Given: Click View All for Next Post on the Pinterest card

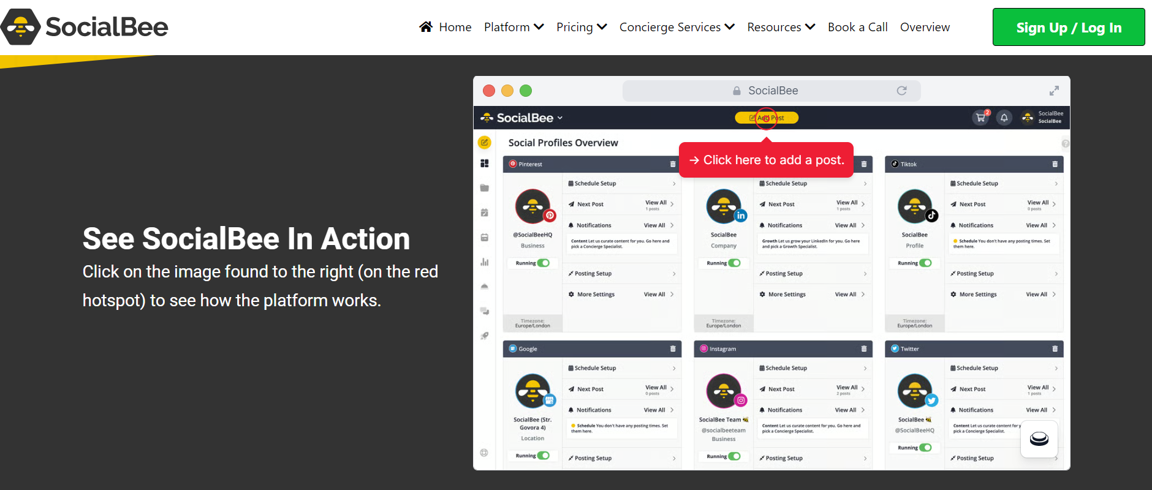Looking at the screenshot, I should [659, 203].
